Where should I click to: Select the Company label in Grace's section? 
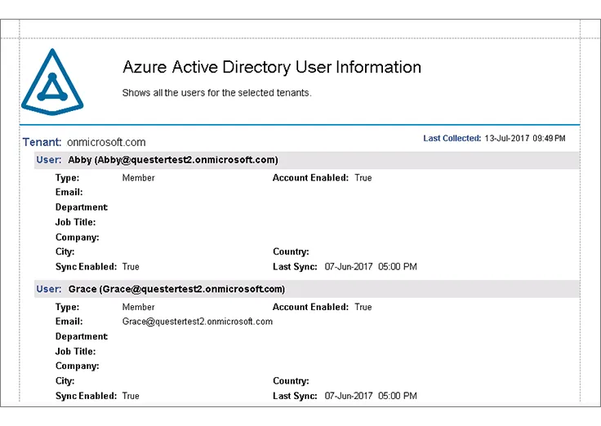[x=77, y=366]
